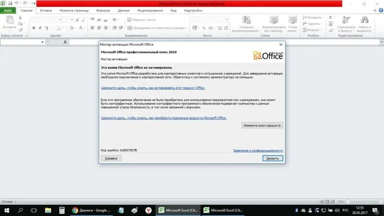Viewport: 384px width, 216px height.
Task: Open the font name dropdown
Action: click(60, 20)
